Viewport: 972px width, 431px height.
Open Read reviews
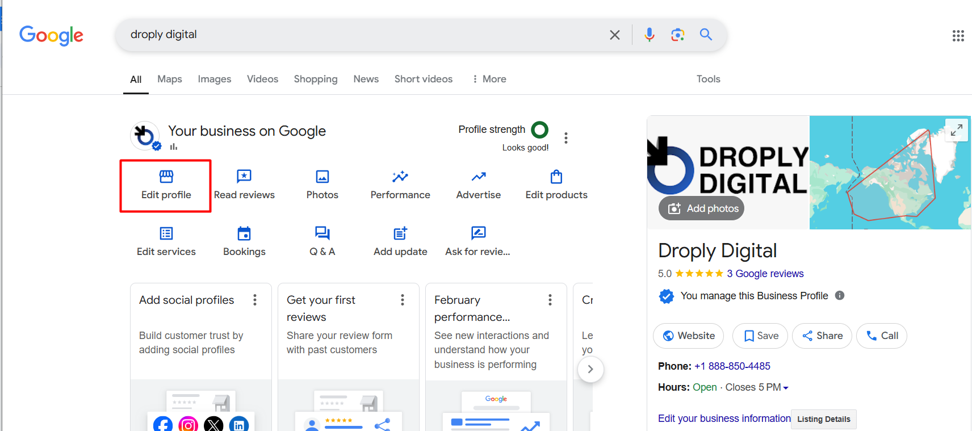(244, 186)
